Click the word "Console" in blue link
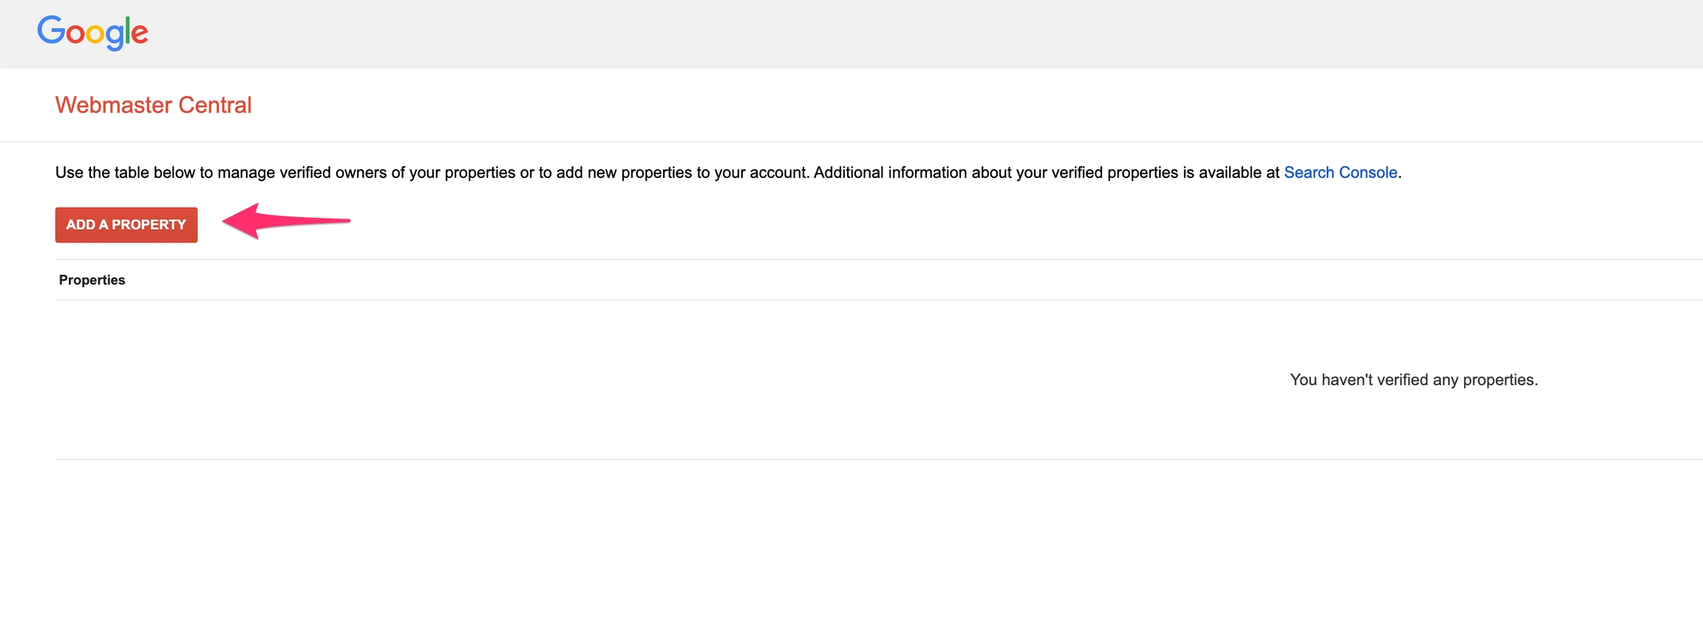This screenshot has height=617, width=1703. click(1368, 173)
